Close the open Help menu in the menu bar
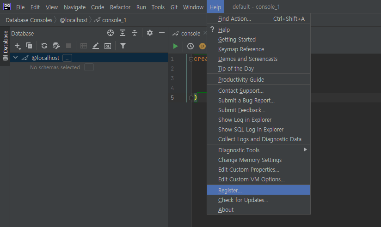 (215, 7)
